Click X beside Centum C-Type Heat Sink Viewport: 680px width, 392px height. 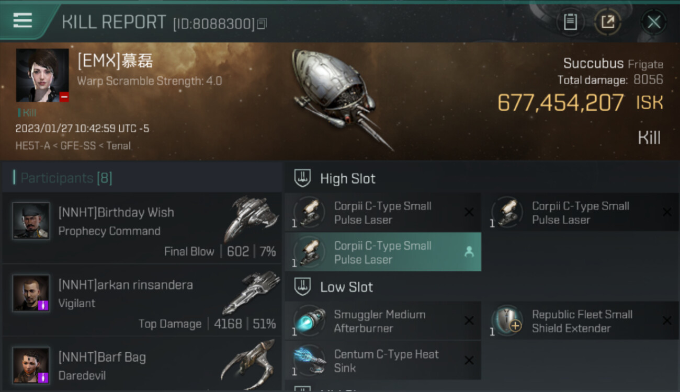[469, 361]
